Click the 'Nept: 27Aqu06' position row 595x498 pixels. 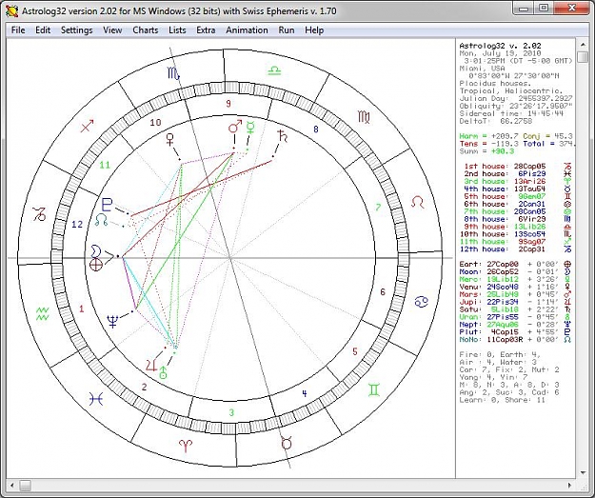[x=515, y=325]
